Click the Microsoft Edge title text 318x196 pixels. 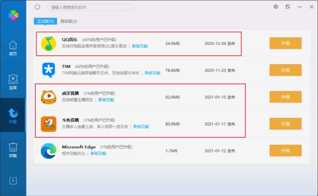click(79, 147)
